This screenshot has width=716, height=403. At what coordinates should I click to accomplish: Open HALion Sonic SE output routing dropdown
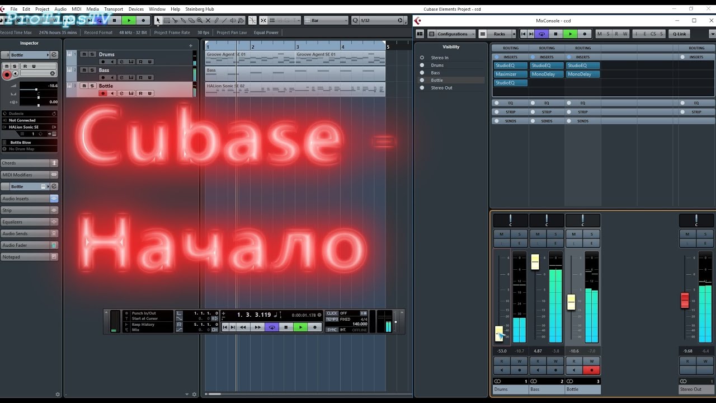(29, 127)
